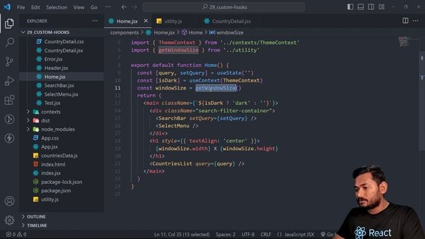Click the VS Code logo icon
Screen dimensions: 425x239
(7, 7)
